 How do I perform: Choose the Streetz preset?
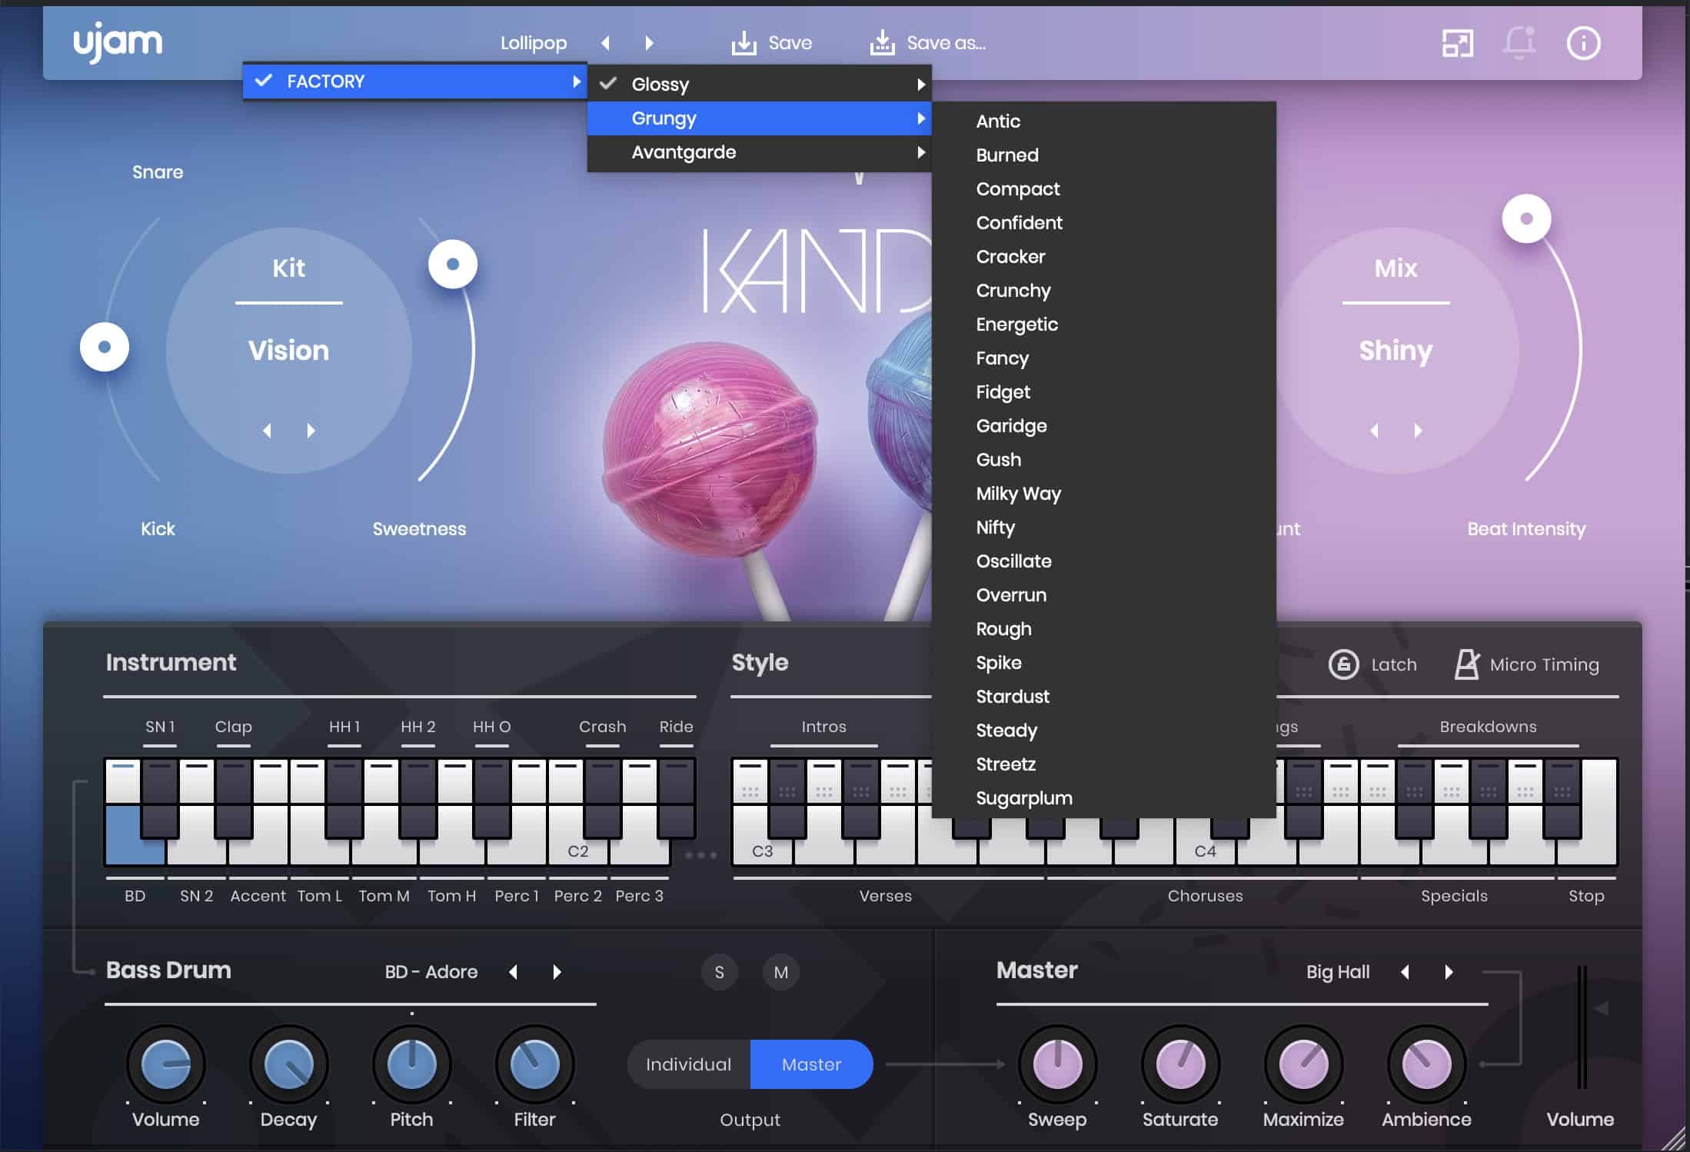pyautogui.click(x=1104, y=764)
